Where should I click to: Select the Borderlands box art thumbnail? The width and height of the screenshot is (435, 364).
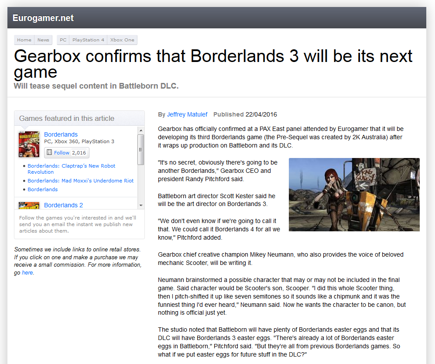point(29,144)
